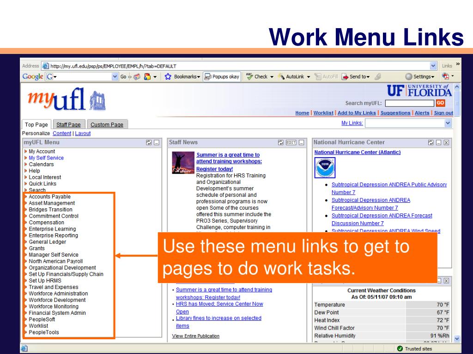Open the General Ledger menu link
Viewport: 473px width, 354px height.
[x=47, y=242]
